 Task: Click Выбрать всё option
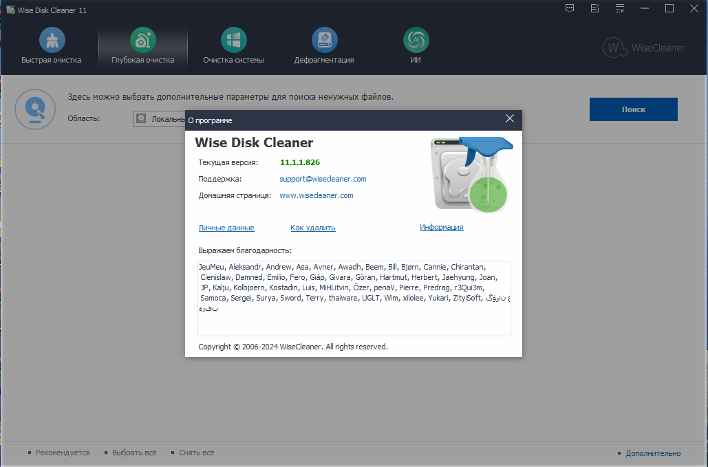(134, 453)
